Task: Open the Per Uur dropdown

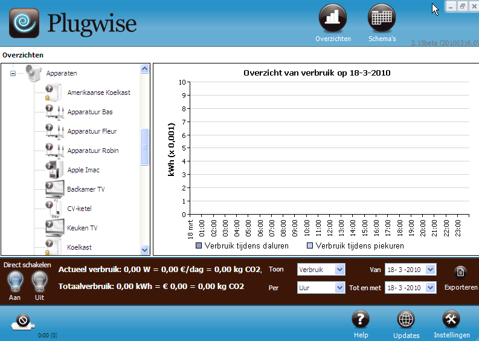Action: click(339, 288)
